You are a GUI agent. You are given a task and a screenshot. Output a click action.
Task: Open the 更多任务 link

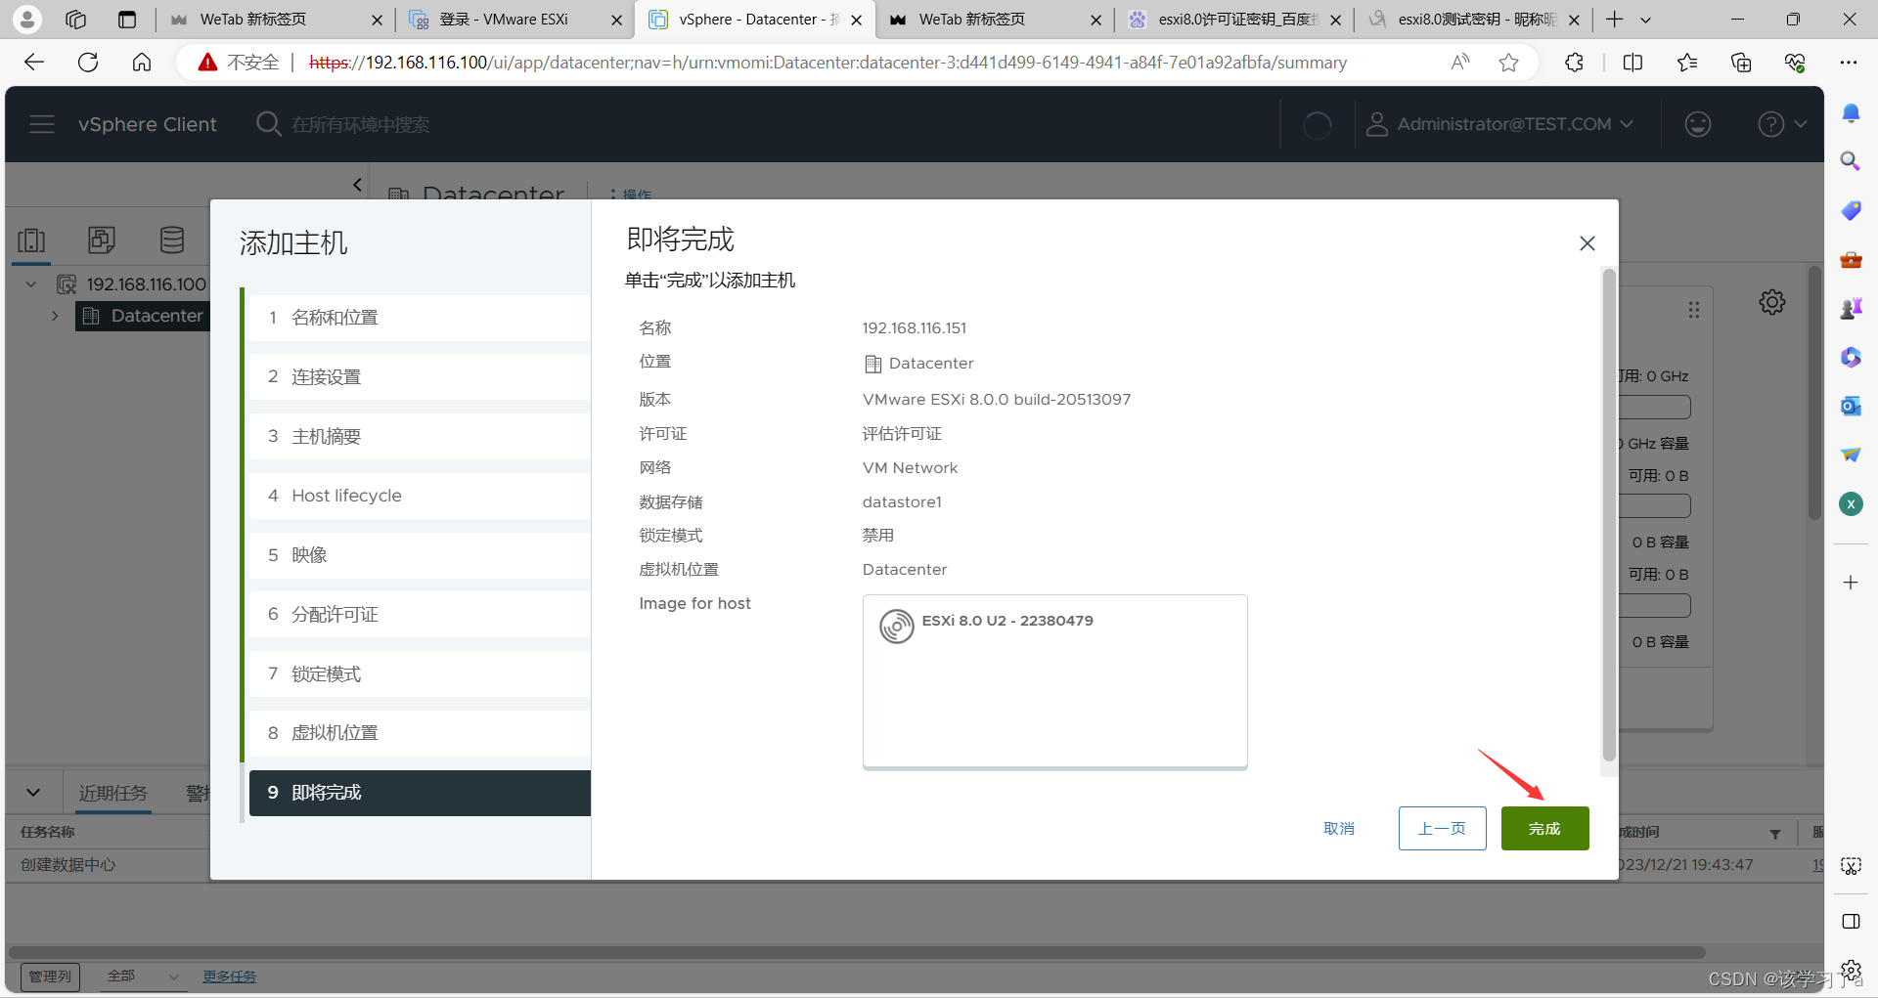tap(229, 976)
